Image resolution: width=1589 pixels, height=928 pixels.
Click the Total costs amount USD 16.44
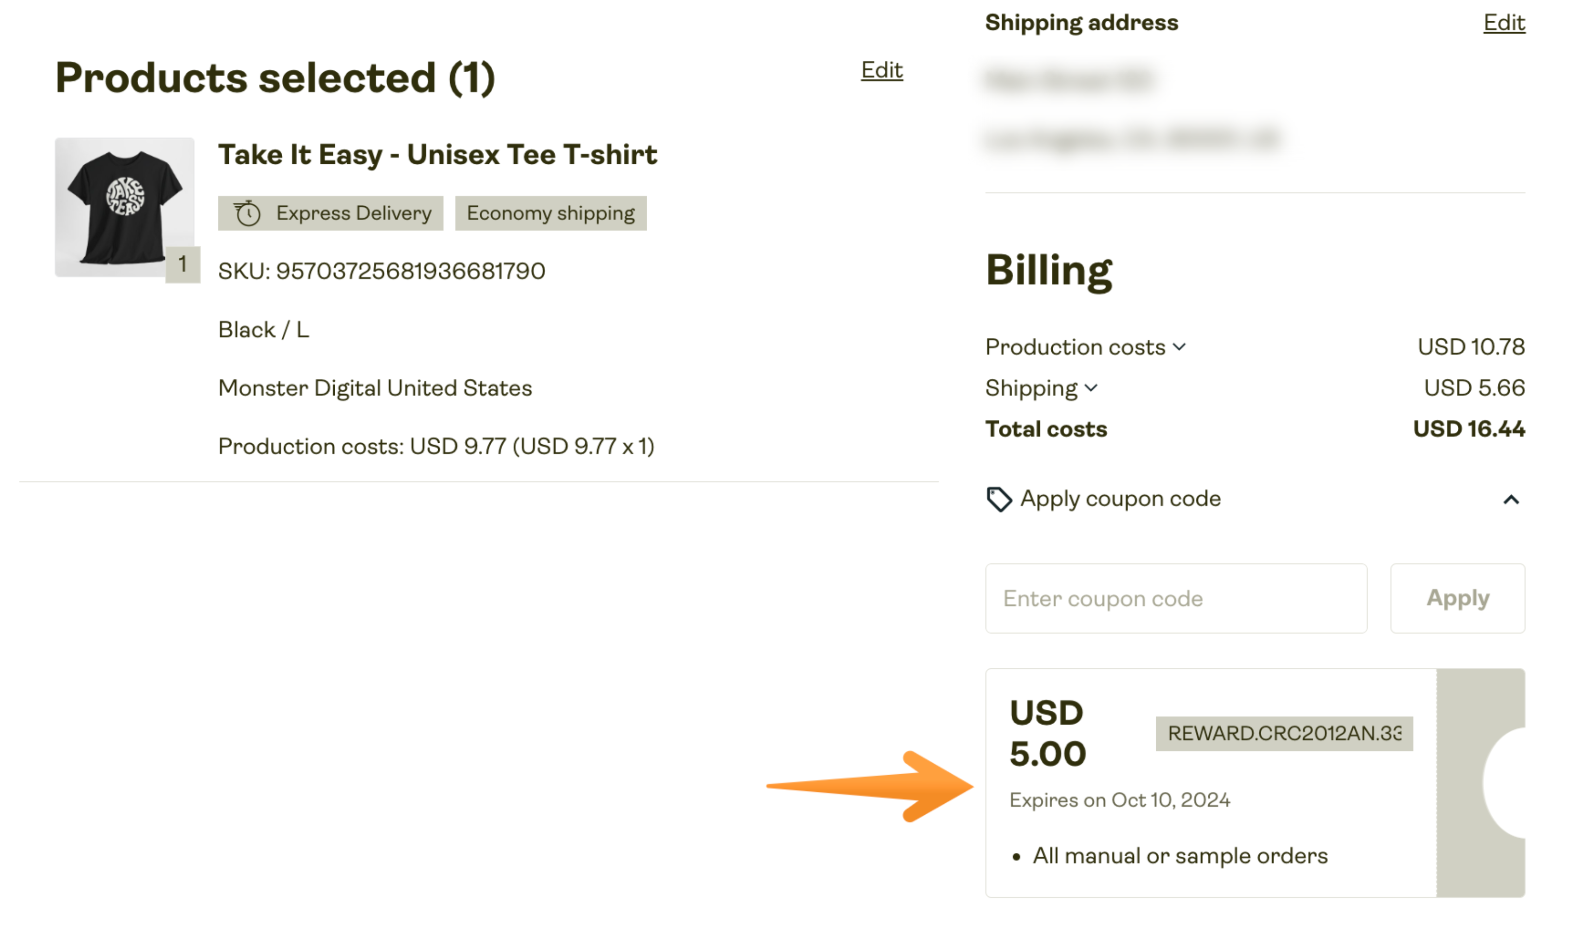click(1468, 429)
